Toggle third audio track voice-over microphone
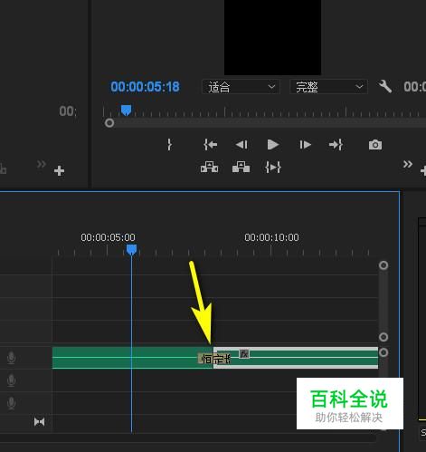This screenshot has height=452, width=426. (11, 403)
